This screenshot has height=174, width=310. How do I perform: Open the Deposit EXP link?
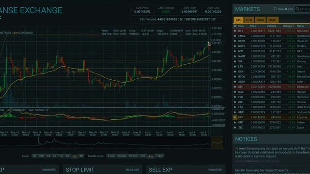(215, 170)
